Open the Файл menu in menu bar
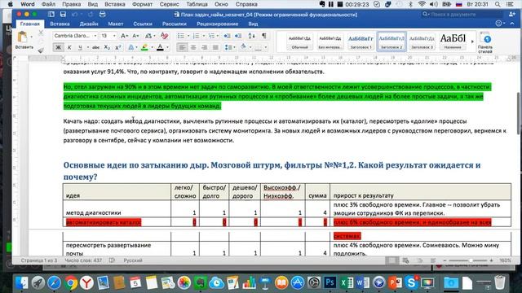This screenshot has height=293, width=522. [x=48, y=4]
